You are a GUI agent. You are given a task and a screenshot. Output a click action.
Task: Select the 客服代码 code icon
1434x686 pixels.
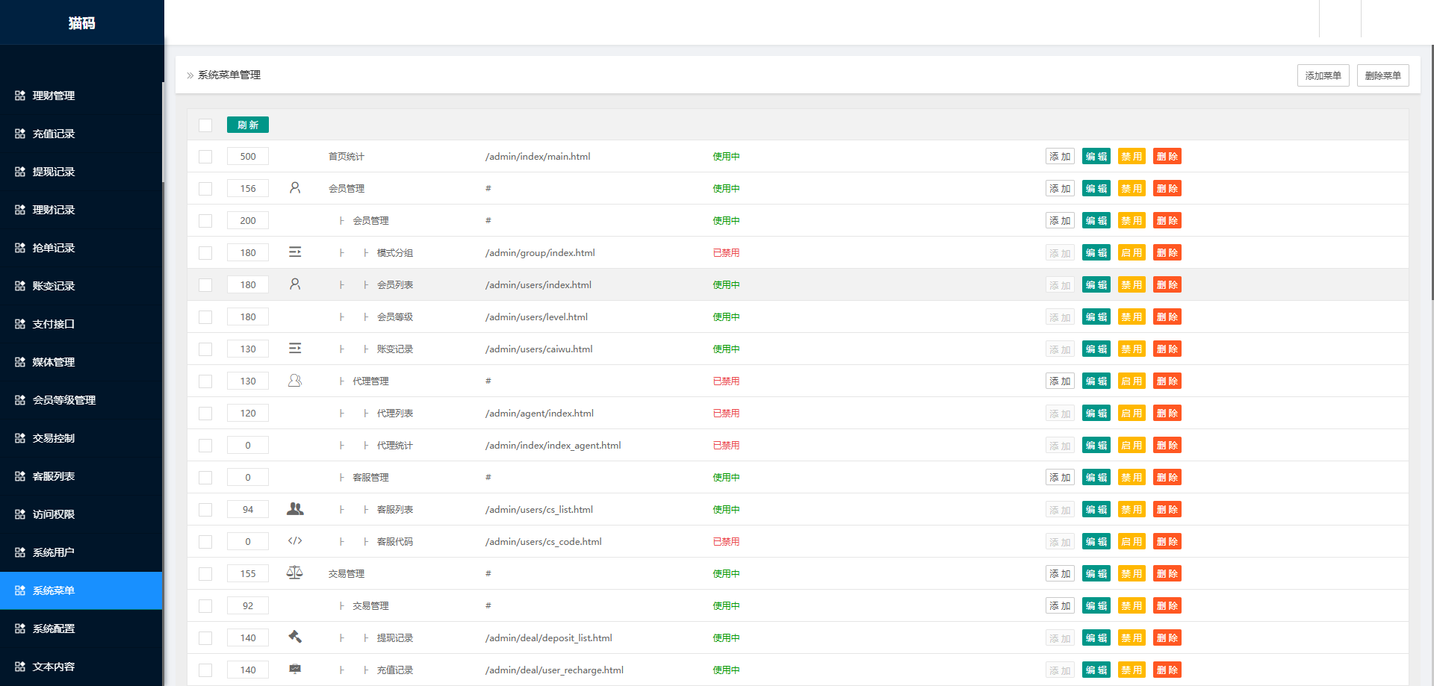pyautogui.click(x=295, y=541)
